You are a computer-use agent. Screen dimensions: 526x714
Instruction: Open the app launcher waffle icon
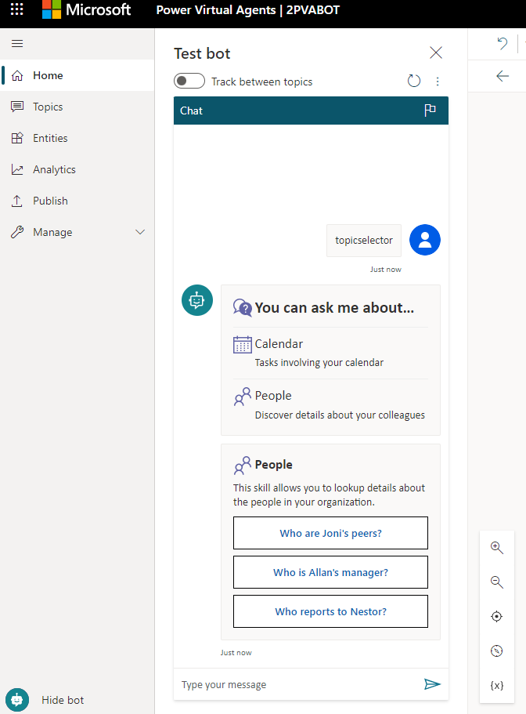[x=16, y=9]
